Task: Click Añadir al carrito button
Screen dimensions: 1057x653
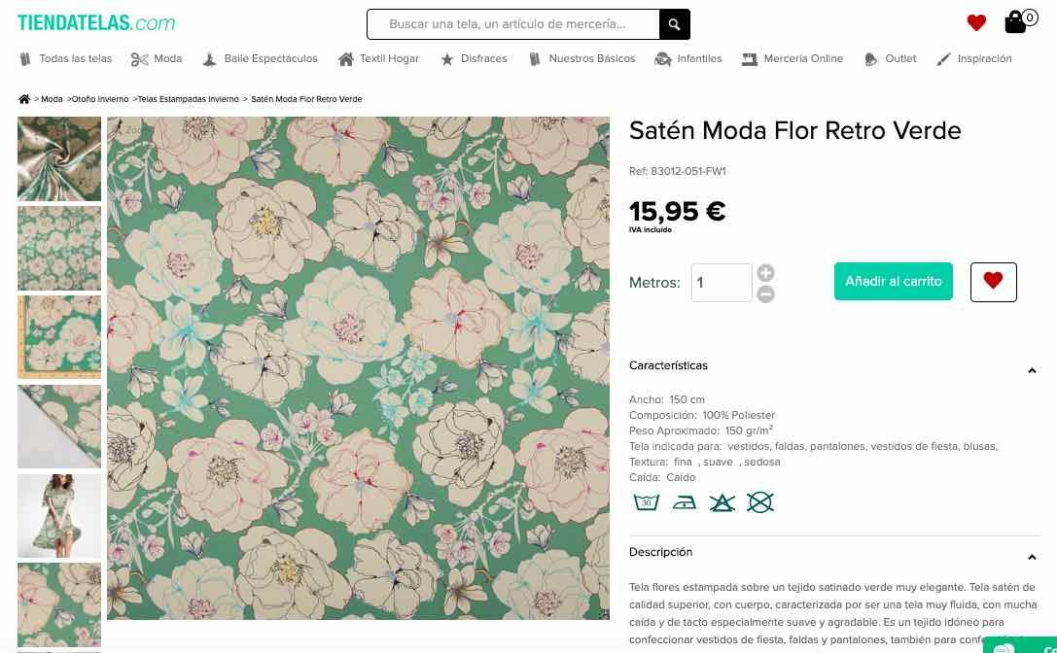Action: click(x=893, y=282)
